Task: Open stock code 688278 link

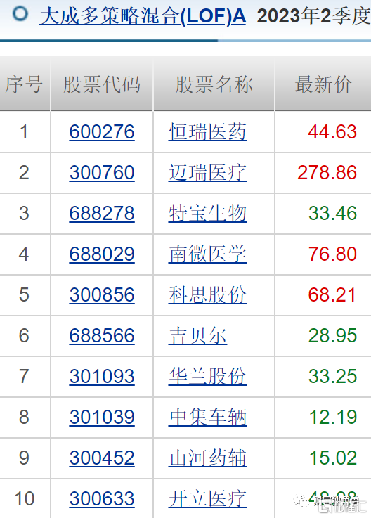Action: pyautogui.click(x=102, y=213)
